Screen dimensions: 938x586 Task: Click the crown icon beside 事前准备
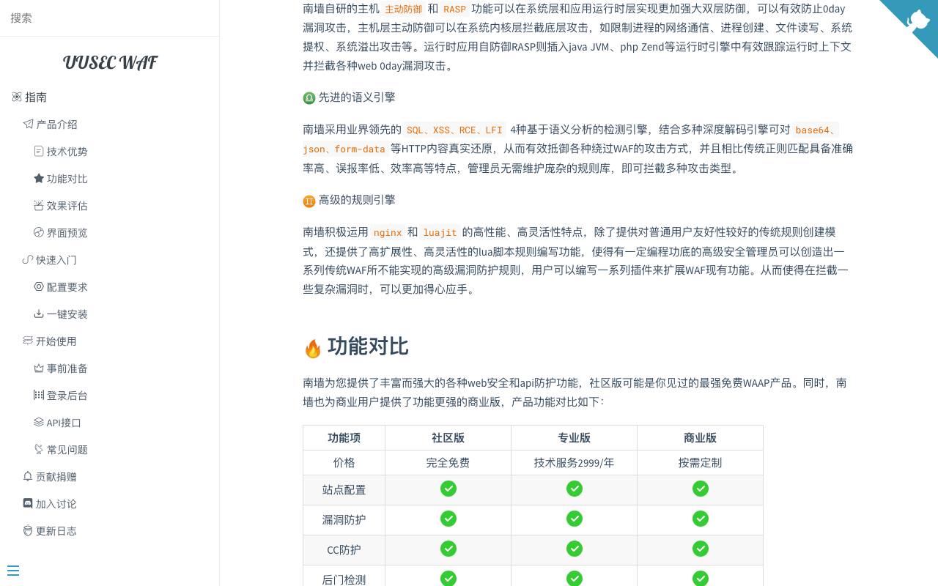pyautogui.click(x=39, y=368)
